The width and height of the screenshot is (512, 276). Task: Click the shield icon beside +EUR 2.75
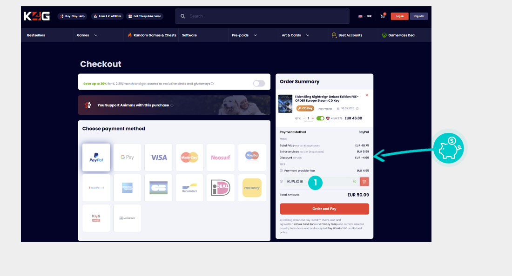tap(328, 118)
